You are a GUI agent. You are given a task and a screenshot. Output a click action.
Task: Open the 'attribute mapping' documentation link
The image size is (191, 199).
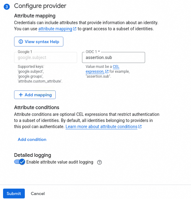coord(55,29)
